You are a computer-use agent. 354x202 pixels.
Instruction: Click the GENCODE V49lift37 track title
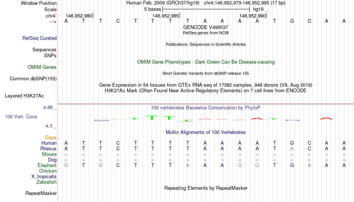coord(206,27)
